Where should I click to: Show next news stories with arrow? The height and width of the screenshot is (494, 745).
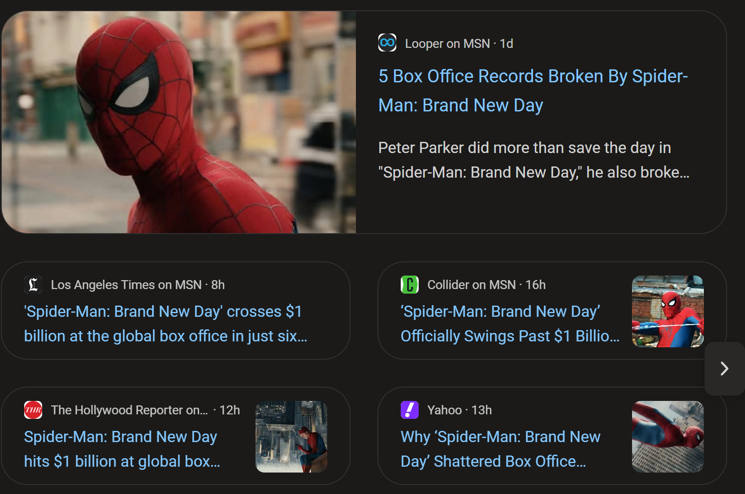pyautogui.click(x=724, y=369)
